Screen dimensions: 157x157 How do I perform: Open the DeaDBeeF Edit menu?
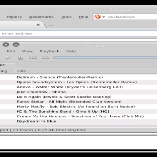(x=11, y=51)
